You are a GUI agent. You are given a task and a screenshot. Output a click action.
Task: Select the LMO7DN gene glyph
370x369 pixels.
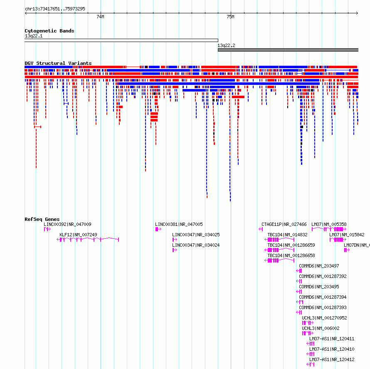pyautogui.click(x=347, y=250)
